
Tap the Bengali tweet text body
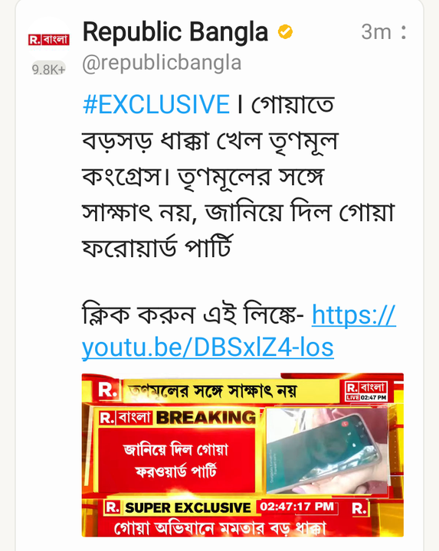[238, 176]
